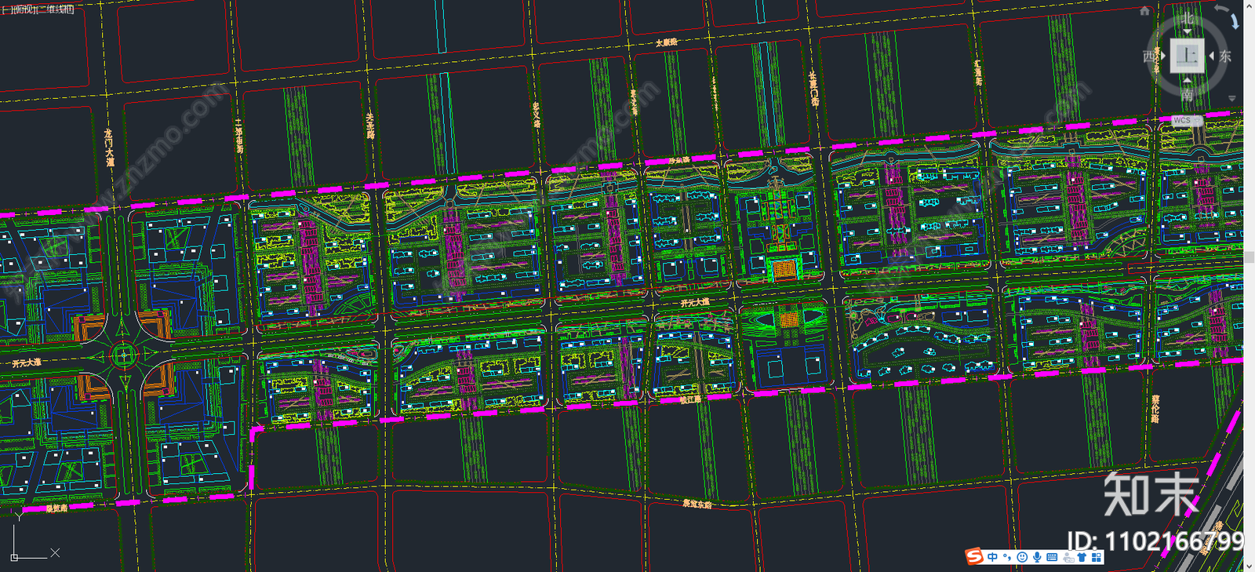Rotate view counterclockwise with gray arrow
This screenshot has height=572, width=1255.
click(x=1220, y=9)
